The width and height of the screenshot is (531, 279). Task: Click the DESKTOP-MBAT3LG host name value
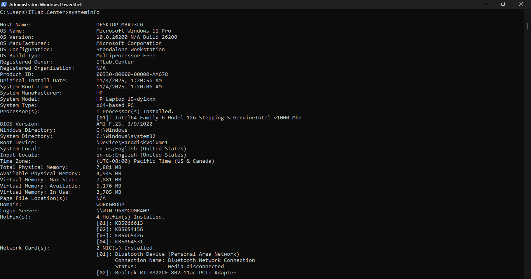tap(119, 25)
